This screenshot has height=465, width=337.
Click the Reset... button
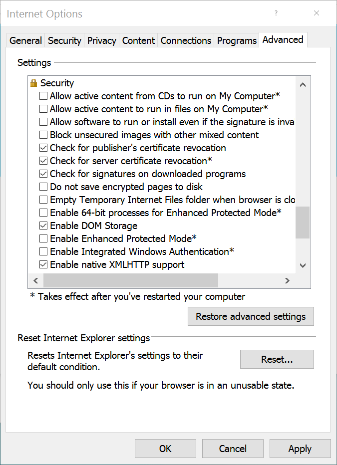277,359
